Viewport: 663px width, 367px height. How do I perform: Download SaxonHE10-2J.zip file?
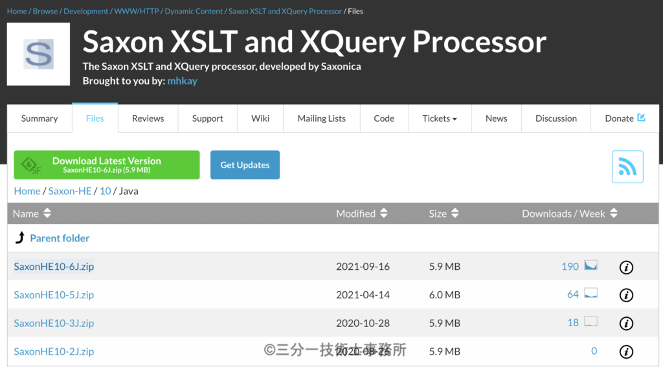pos(54,351)
